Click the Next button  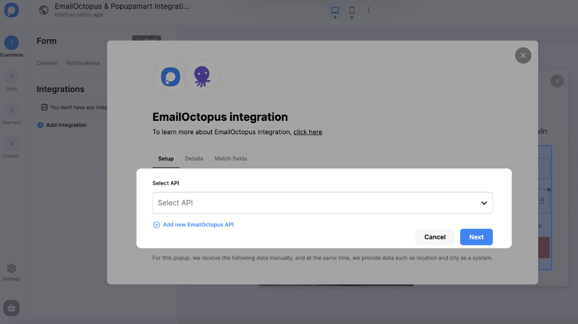(x=476, y=237)
